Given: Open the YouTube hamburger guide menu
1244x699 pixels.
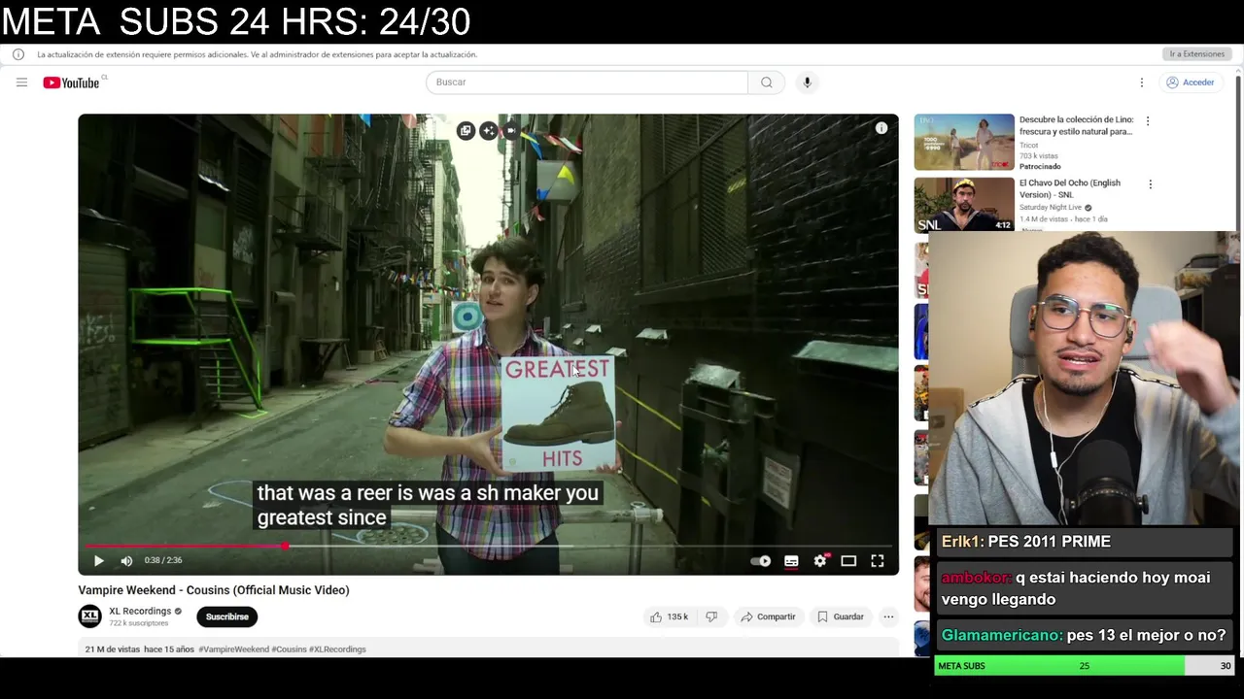Looking at the screenshot, I should coord(21,83).
